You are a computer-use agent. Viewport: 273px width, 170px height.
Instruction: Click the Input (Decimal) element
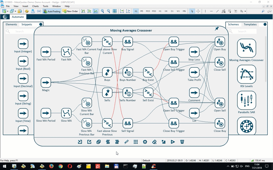(x=23, y=79)
